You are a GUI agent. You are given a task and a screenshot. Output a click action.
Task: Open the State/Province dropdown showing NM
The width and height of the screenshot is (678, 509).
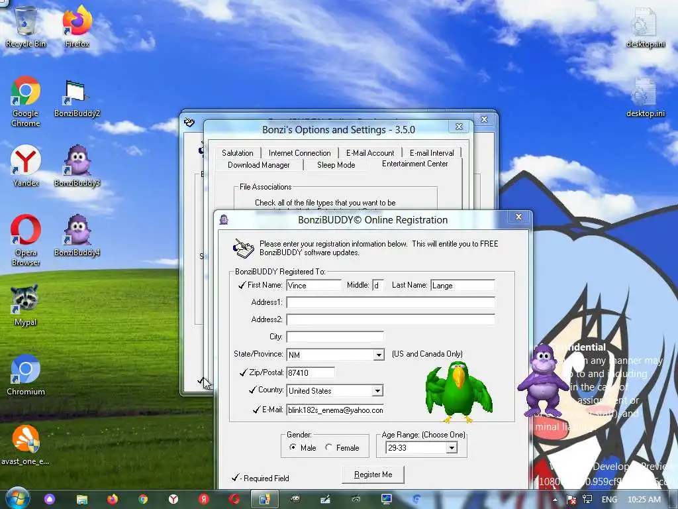pyautogui.click(x=379, y=355)
